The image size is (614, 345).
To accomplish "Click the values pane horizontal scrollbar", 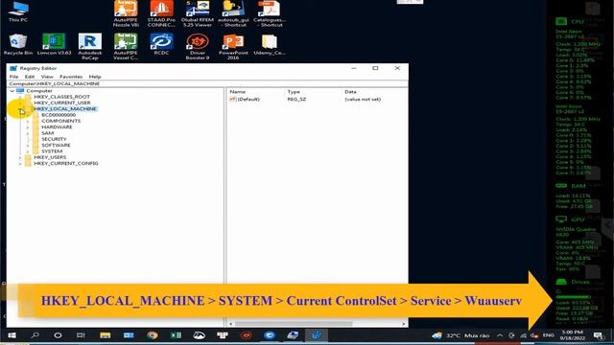I will (294, 324).
